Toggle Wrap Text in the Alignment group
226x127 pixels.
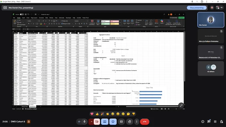(x=65, y=21)
